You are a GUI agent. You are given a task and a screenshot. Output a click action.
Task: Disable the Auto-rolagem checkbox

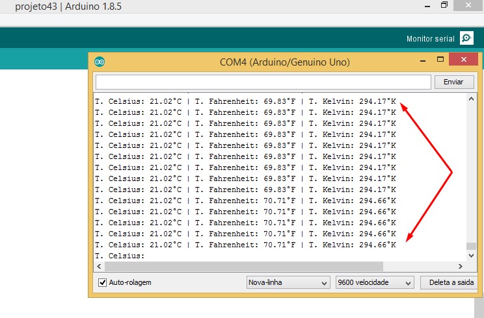tap(102, 283)
